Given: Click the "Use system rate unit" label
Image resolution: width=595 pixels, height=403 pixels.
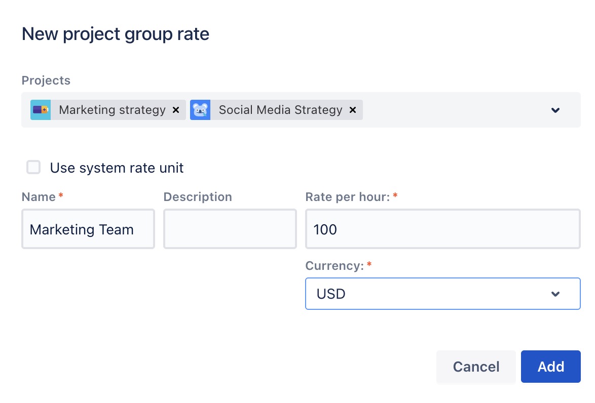Looking at the screenshot, I should [117, 168].
